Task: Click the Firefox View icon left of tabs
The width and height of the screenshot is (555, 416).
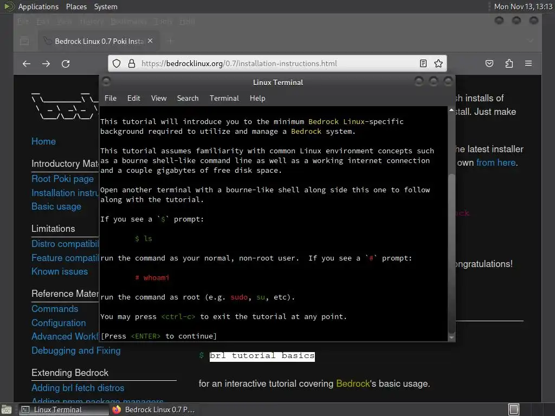Action: (24, 41)
